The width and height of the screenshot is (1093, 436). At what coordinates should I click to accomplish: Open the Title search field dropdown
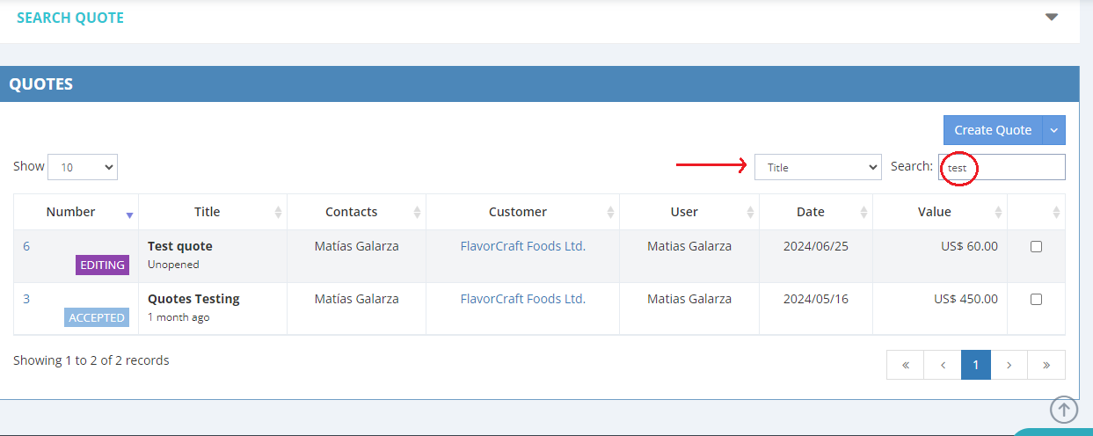click(818, 167)
